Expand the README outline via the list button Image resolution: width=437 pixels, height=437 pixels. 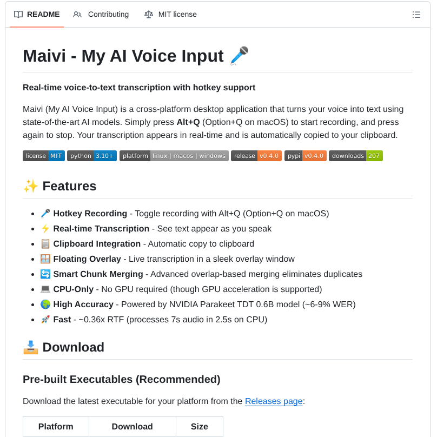tap(416, 15)
